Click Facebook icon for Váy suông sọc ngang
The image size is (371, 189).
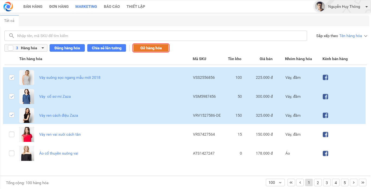pos(325,77)
